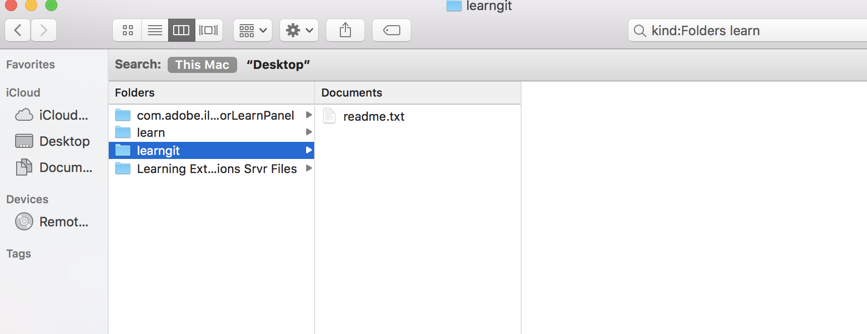Open the arrange items dropdown
The width and height of the screenshot is (867, 334).
coord(253,30)
